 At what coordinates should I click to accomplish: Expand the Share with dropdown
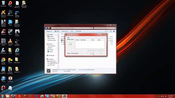coord(65,31)
